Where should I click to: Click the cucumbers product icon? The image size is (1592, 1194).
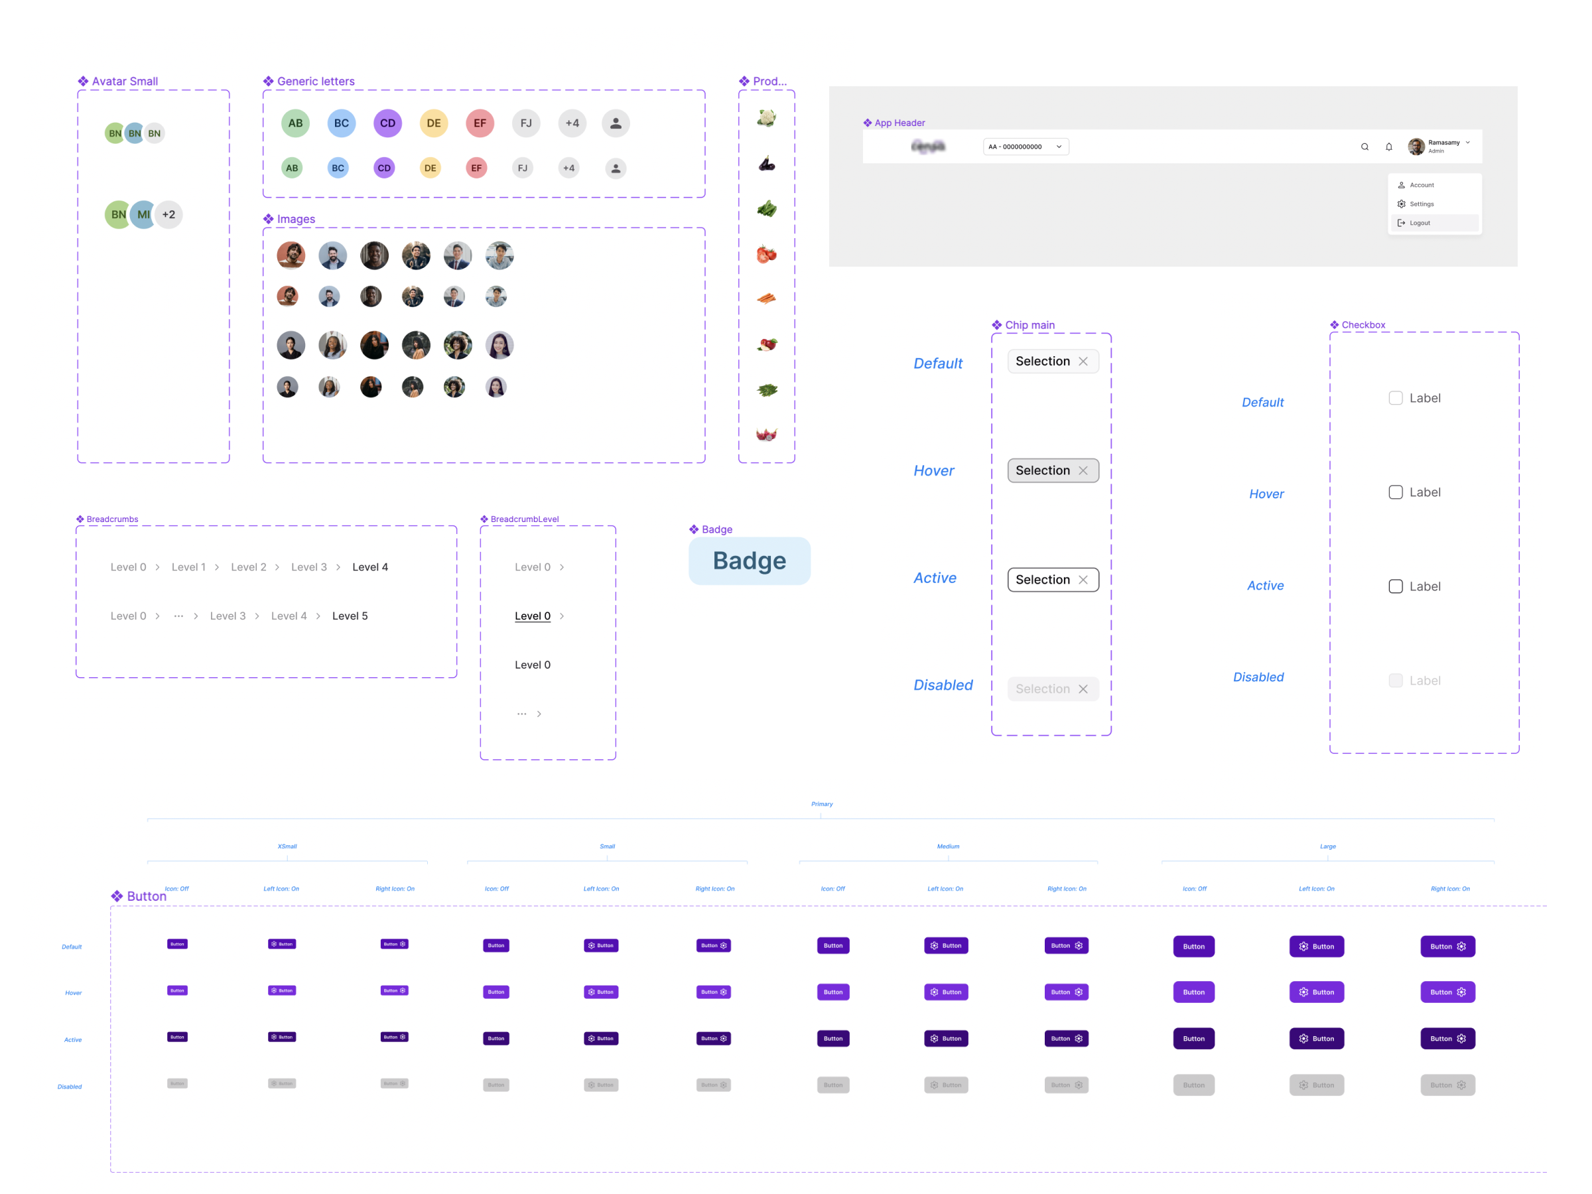pos(767,209)
